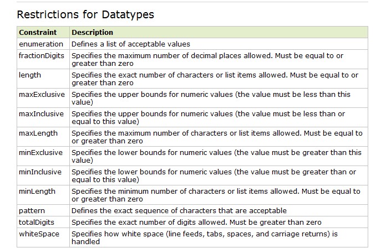Image resolution: width=386 pixels, height=248 pixels.
Task: Click the totalDigits description text
Action: coord(196,222)
